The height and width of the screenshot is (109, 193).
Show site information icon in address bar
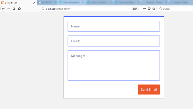[43, 9]
